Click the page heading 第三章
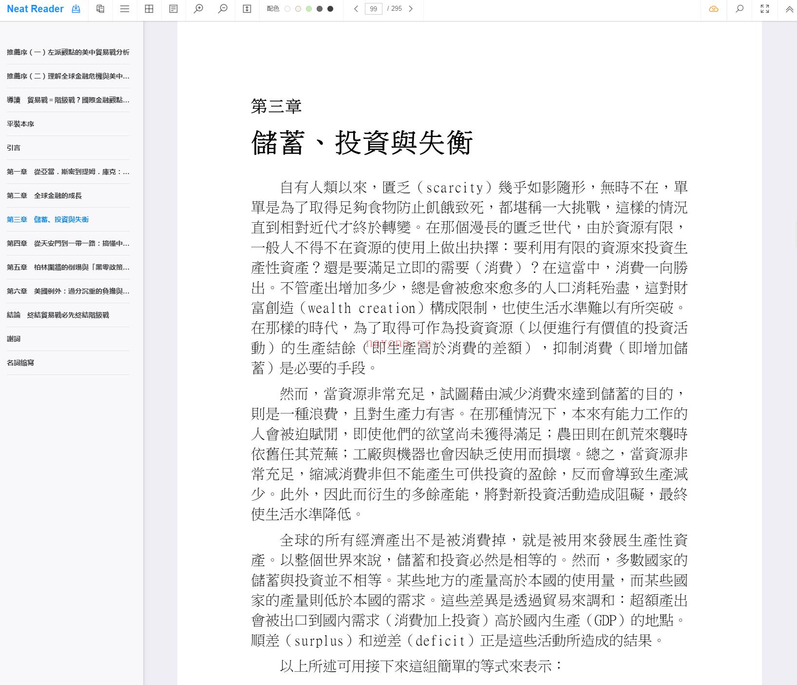Viewport: 797px width, 685px height. (x=276, y=106)
